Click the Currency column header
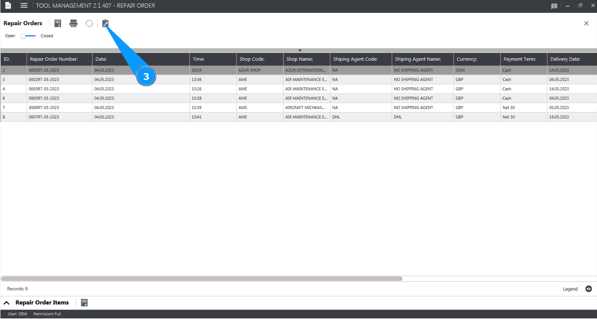The width and height of the screenshot is (597, 319). [477, 59]
